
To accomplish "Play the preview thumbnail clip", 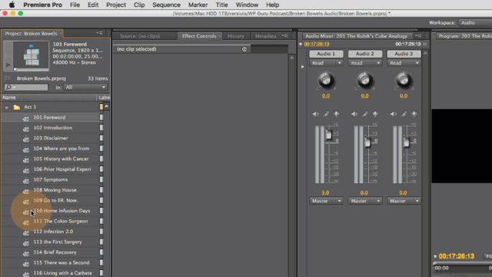I will pyautogui.click(x=8, y=65).
